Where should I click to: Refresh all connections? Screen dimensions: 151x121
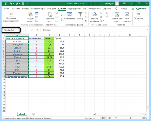[x=50, y=17]
